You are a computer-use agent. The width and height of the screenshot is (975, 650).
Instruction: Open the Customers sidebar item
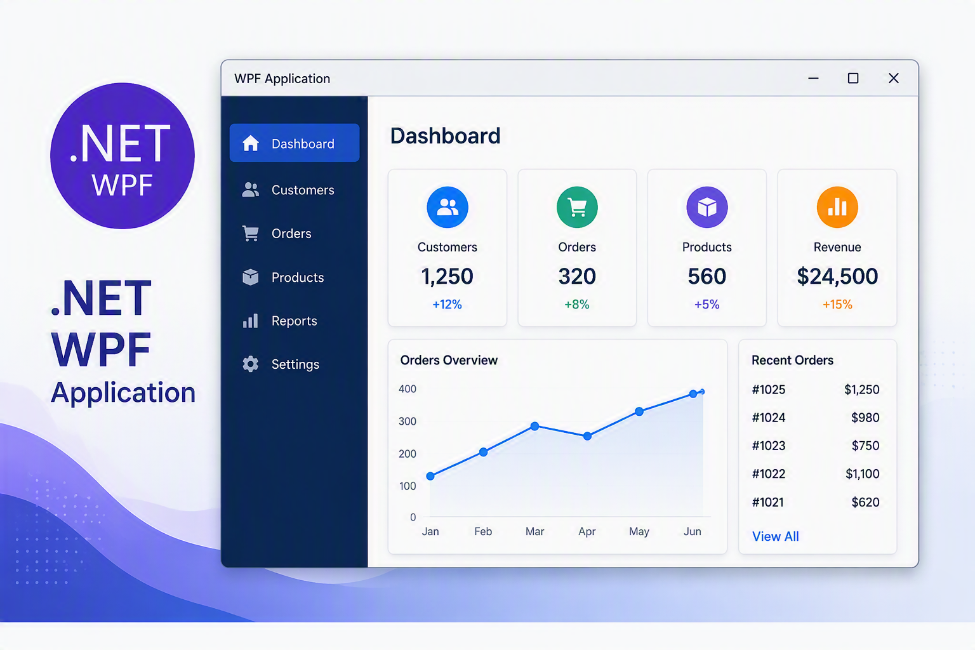pos(295,190)
